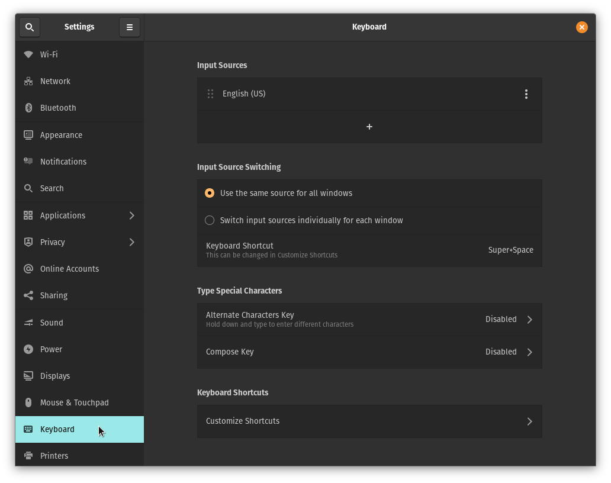Open Displays settings

tap(54, 376)
